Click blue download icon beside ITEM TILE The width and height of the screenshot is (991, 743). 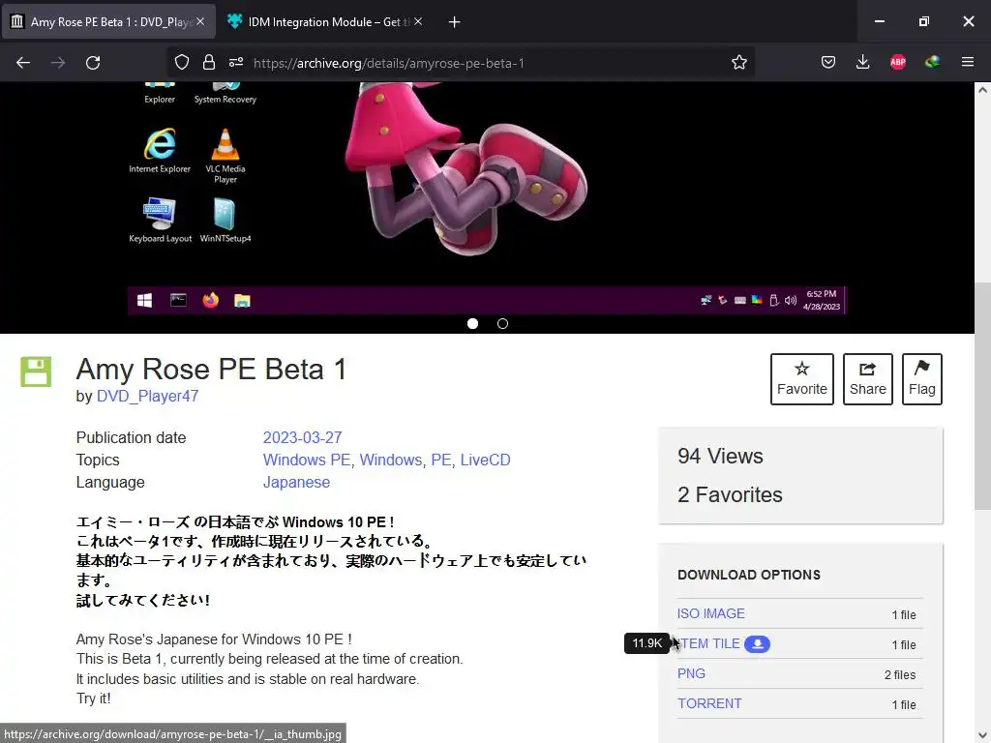757,643
